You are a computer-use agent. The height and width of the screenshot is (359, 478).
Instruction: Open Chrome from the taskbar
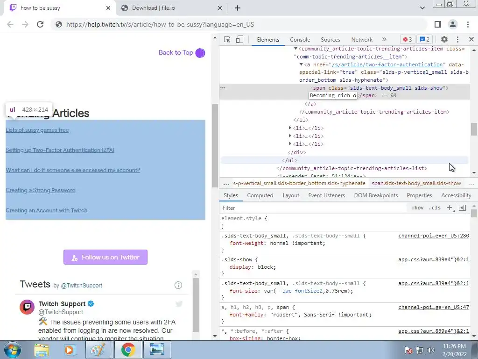[128, 350]
